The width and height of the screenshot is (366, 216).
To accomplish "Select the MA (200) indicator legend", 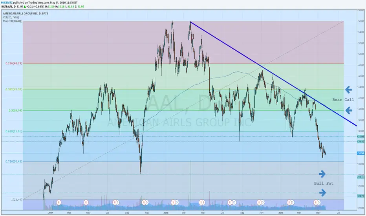I will click(x=13, y=21).
